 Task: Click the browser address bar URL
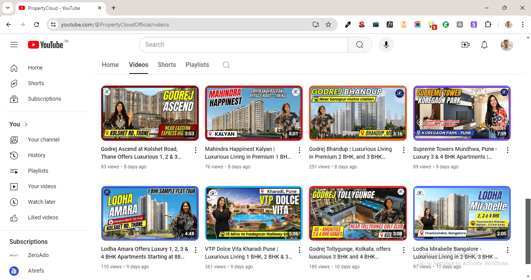click(x=115, y=24)
